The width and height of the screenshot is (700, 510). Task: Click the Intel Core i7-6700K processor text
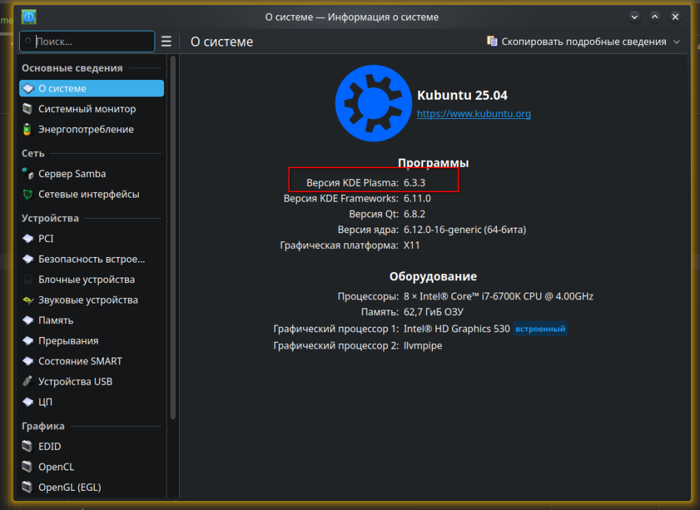[498, 296]
